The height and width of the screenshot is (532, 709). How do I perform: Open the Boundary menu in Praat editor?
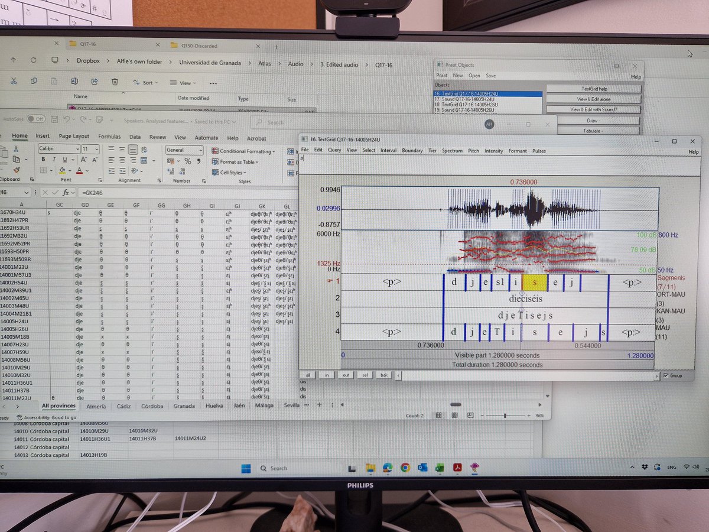tap(412, 151)
